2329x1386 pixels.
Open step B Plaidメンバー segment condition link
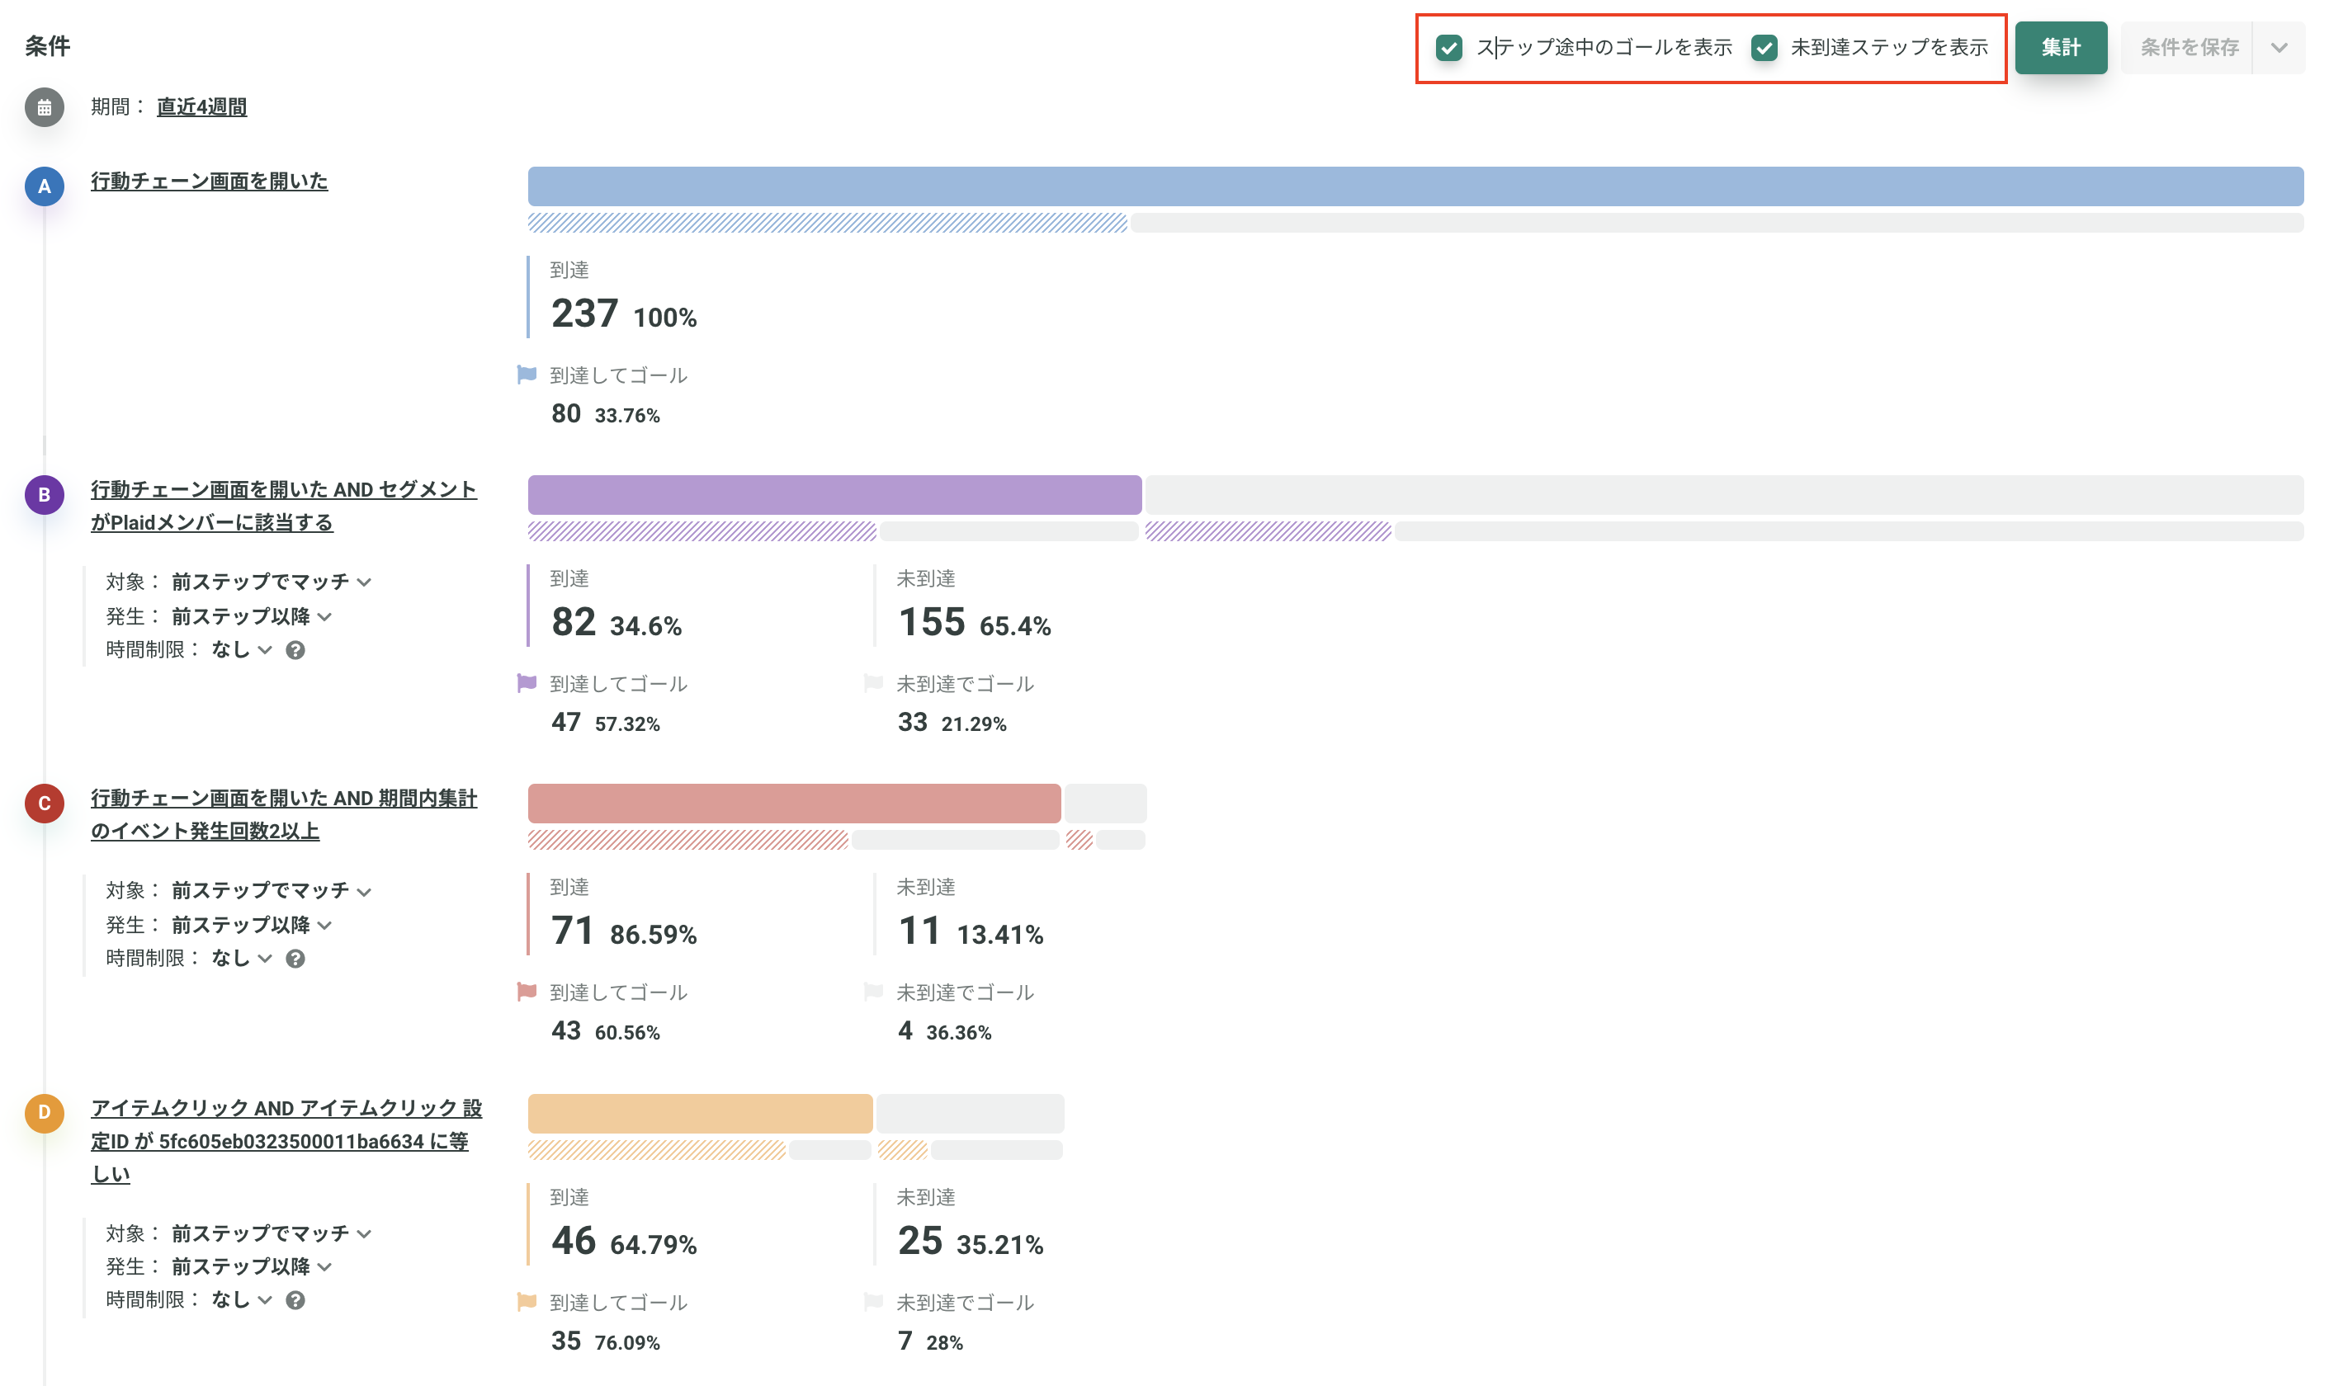pyautogui.click(x=284, y=507)
